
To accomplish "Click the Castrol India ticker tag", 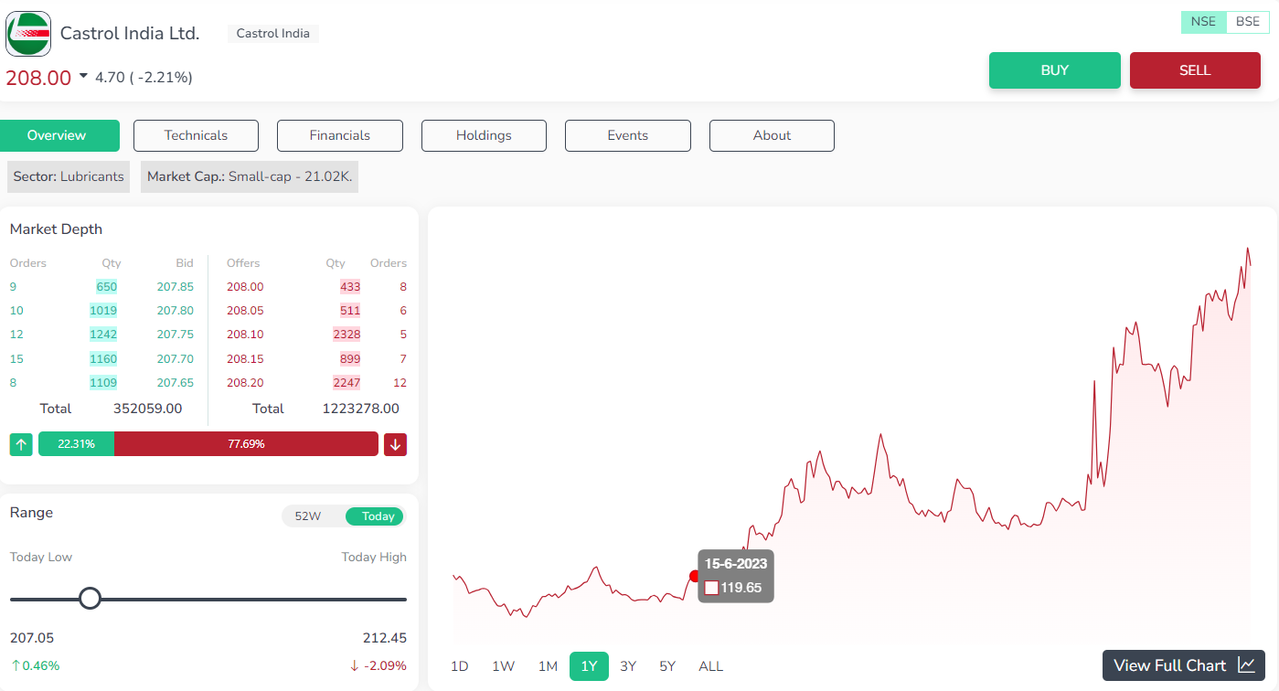I will [x=273, y=34].
